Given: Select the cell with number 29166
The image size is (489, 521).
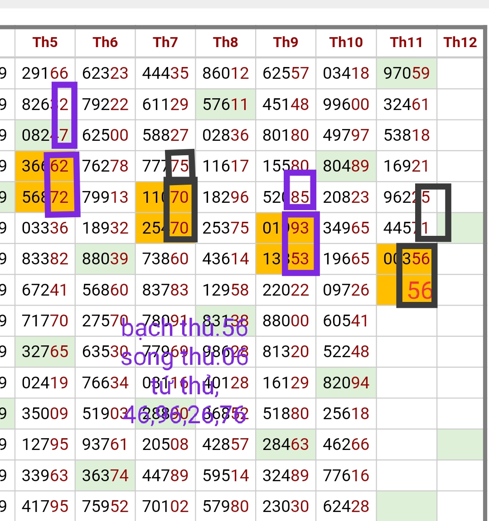Looking at the screenshot, I should tap(45, 73).
